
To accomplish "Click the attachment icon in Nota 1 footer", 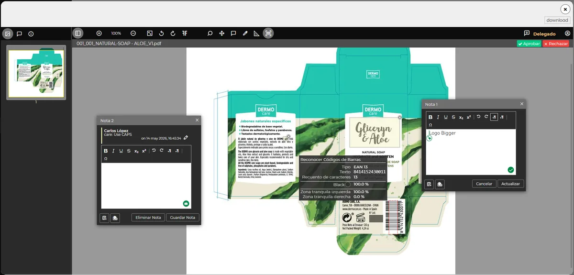I will tap(440, 184).
